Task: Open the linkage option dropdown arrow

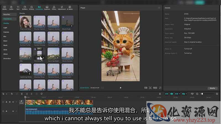Action: click(179, 94)
